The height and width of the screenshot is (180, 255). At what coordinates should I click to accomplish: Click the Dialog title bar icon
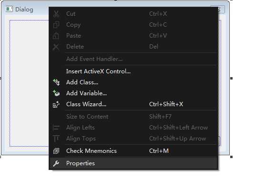(9, 9)
